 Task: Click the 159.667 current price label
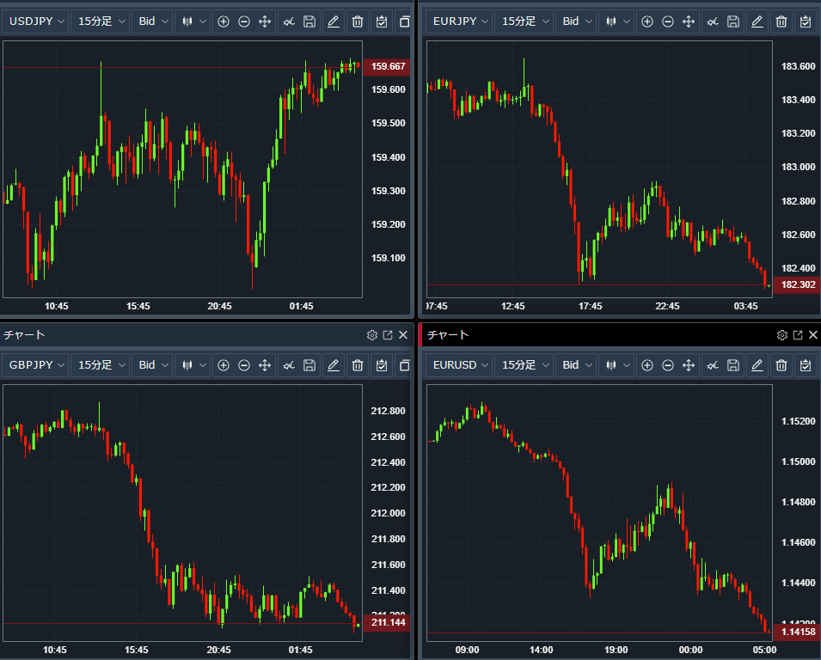pos(386,66)
